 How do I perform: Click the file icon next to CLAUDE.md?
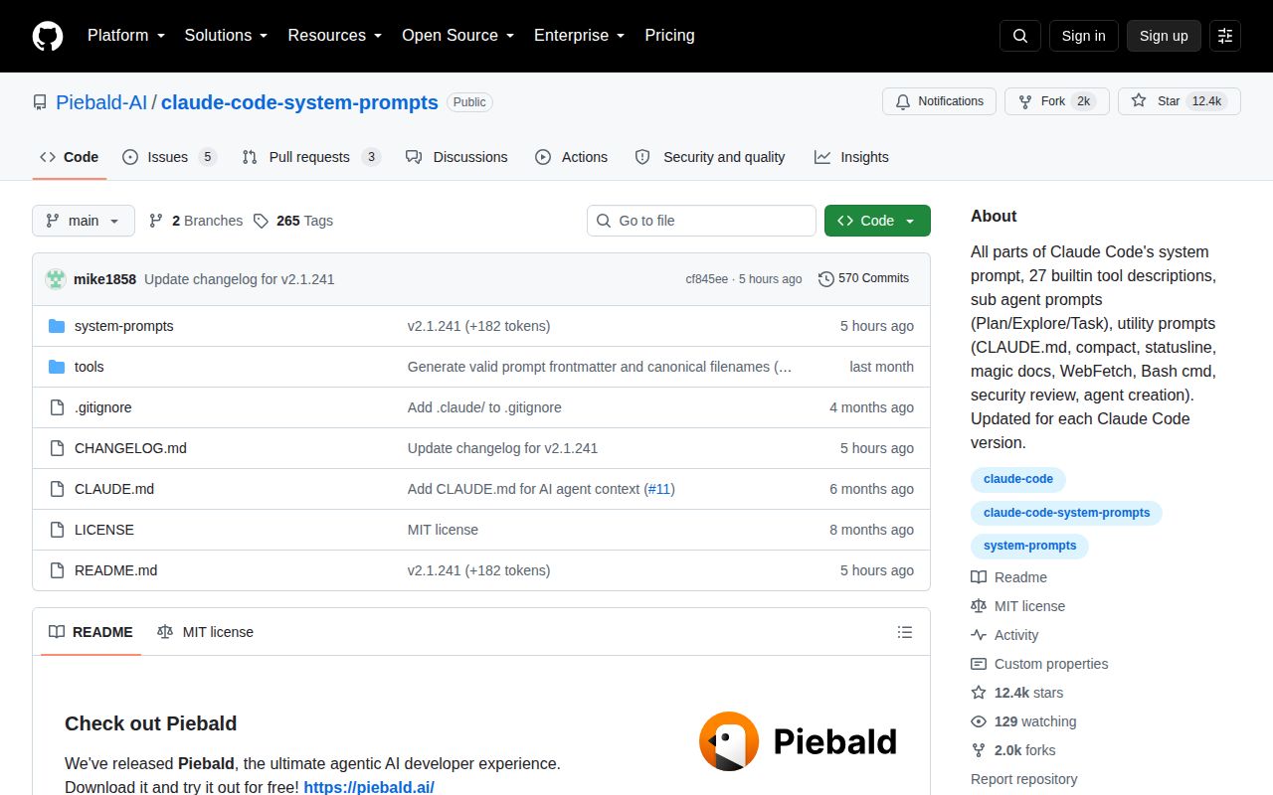pyautogui.click(x=57, y=489)
